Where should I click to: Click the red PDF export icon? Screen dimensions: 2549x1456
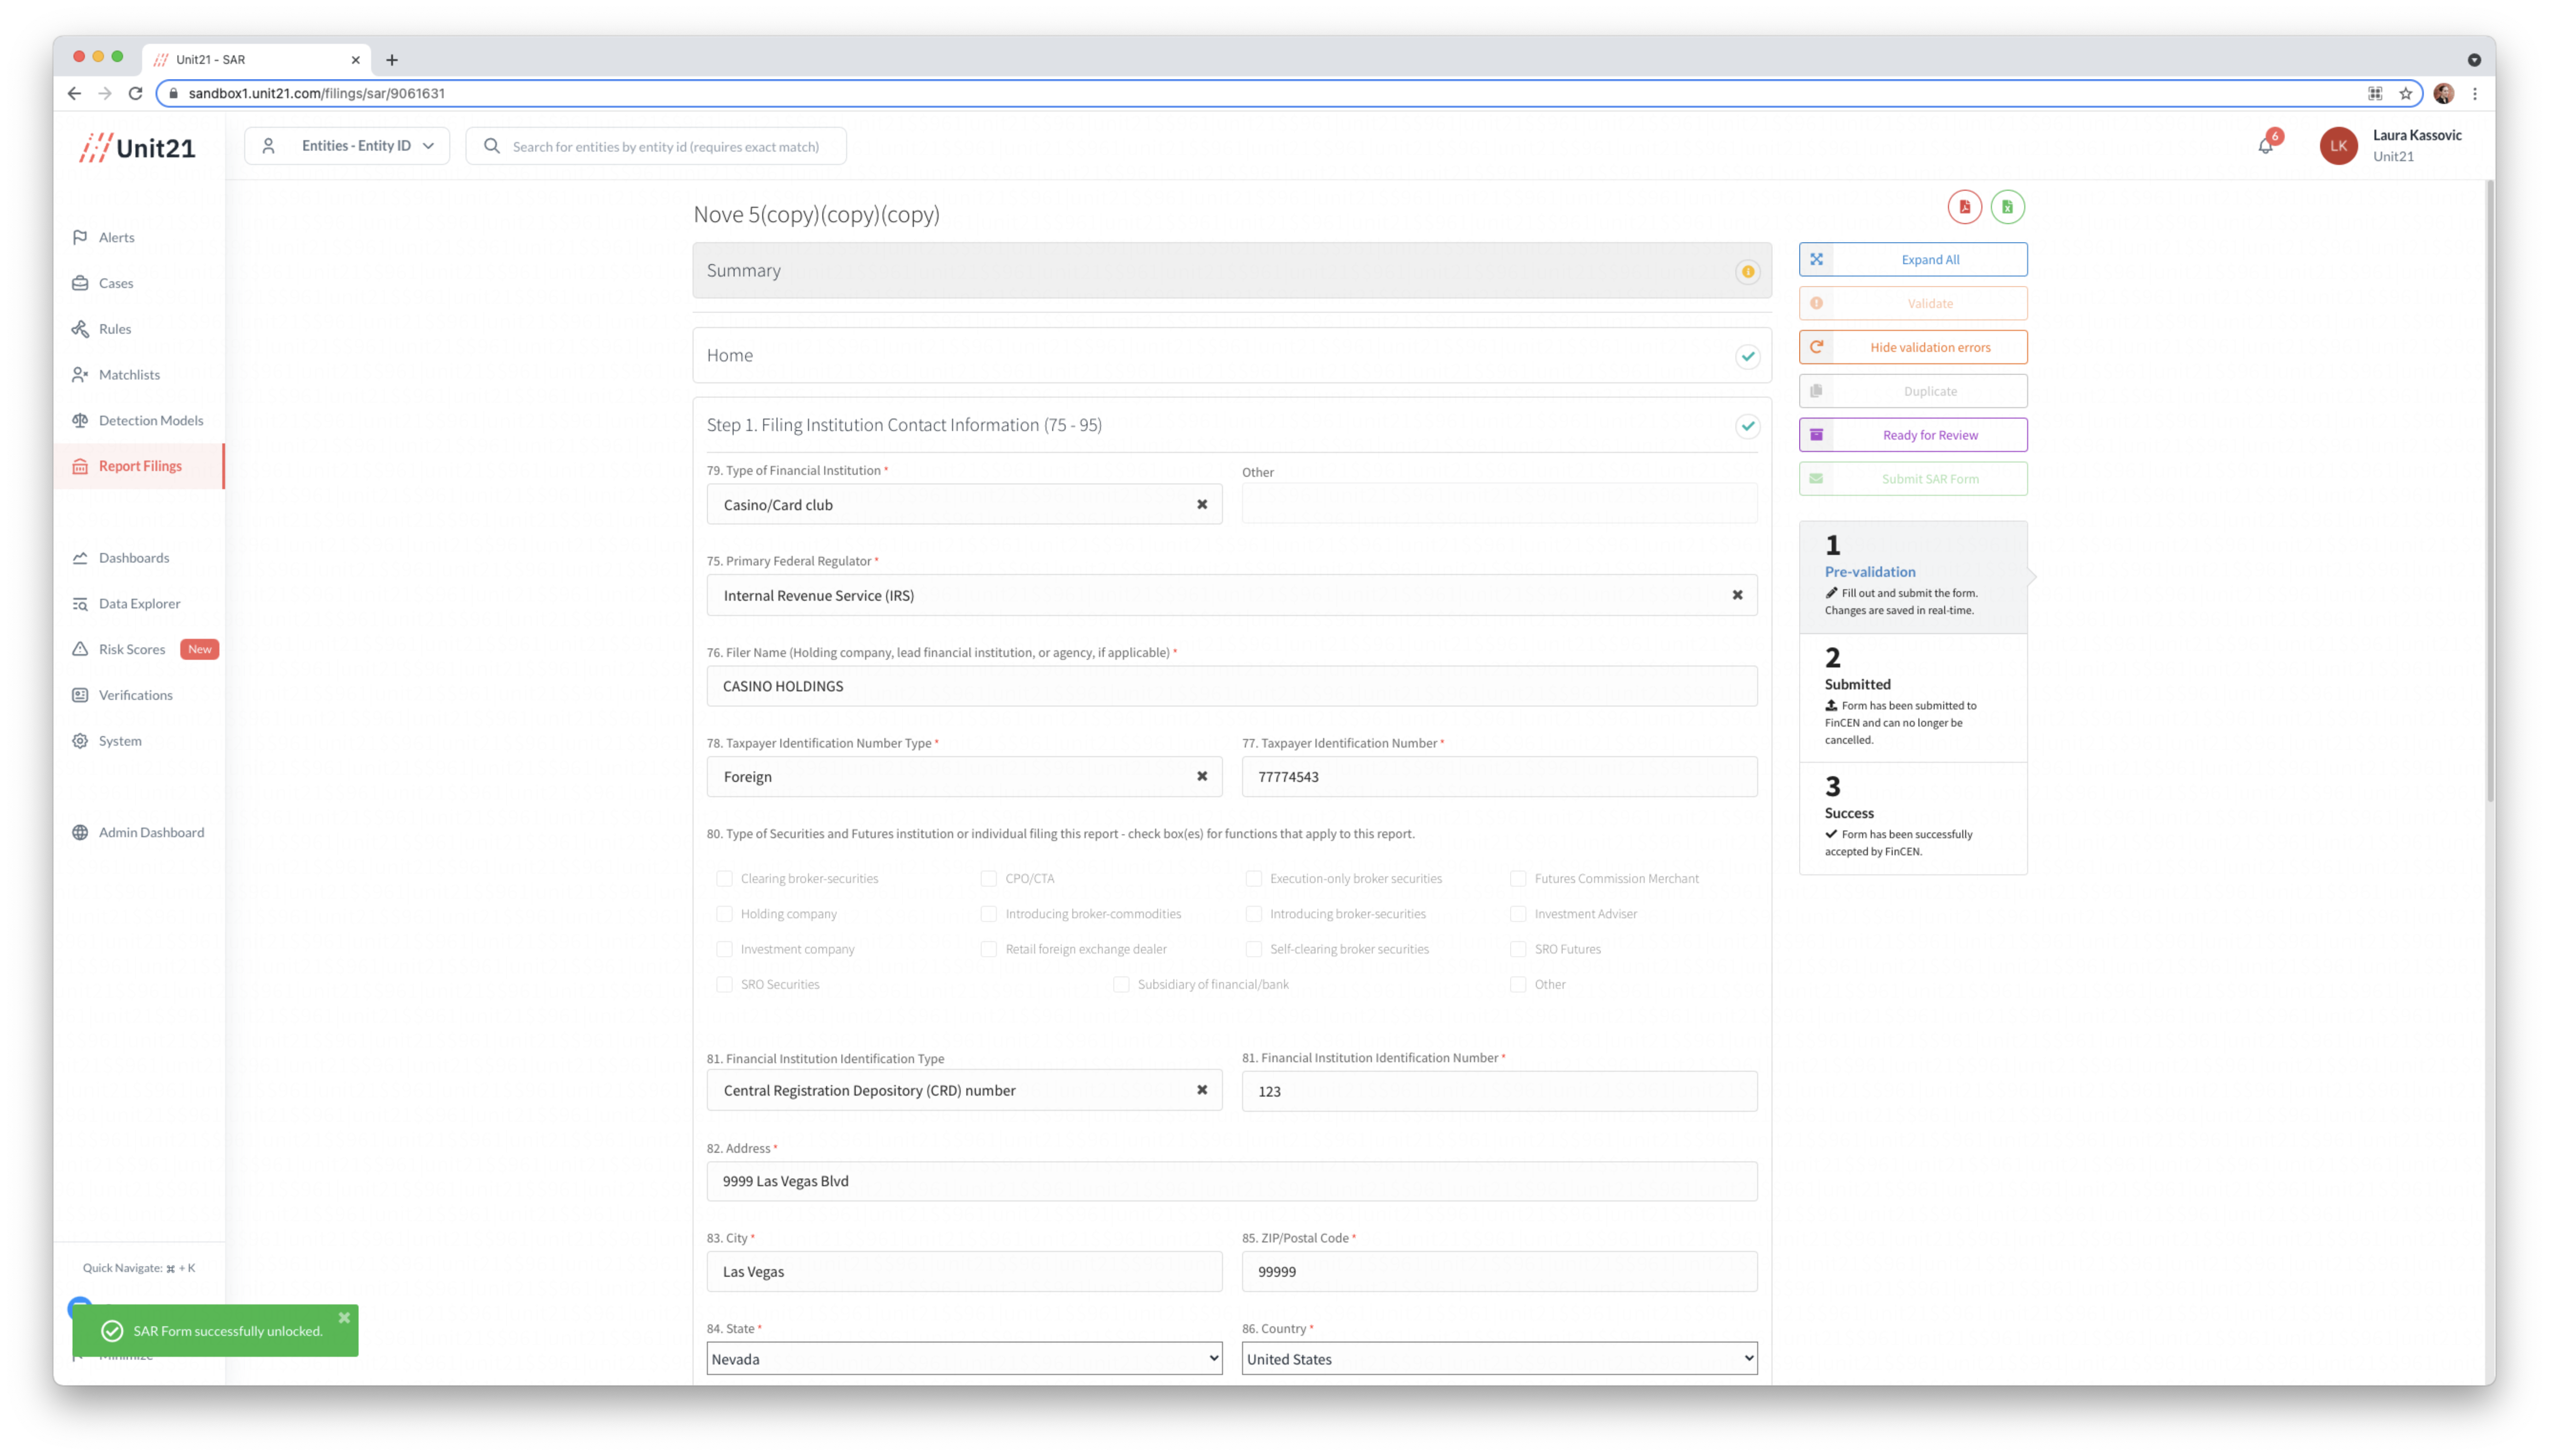[x=1964, y=207]
